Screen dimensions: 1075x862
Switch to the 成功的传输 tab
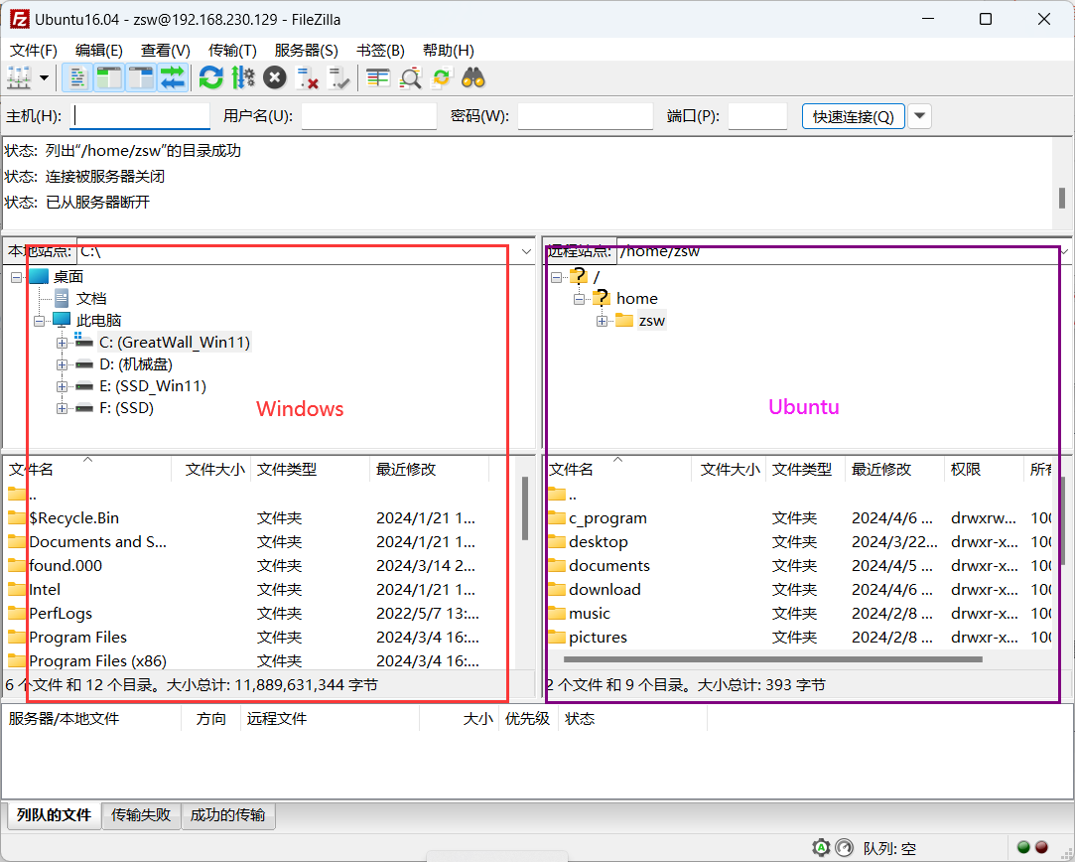tap(227, 814)
